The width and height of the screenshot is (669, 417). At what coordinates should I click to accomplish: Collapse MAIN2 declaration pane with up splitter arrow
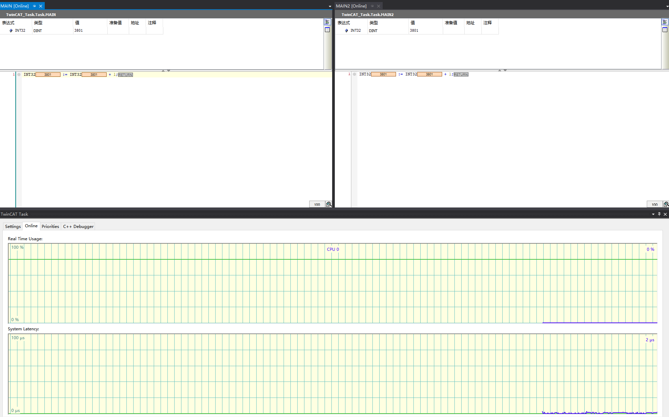[x=500, y=70]
